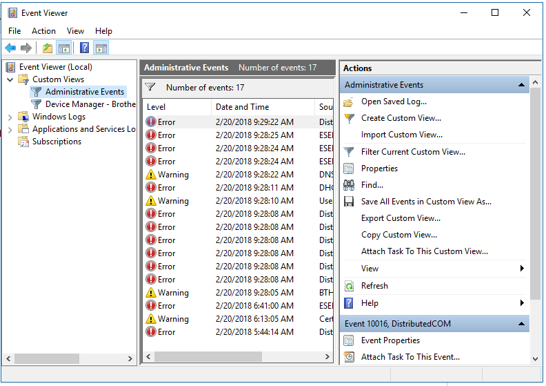The image size is (546, 386).
Task: Click Create Custom View... action
Action: click(401, 118)
